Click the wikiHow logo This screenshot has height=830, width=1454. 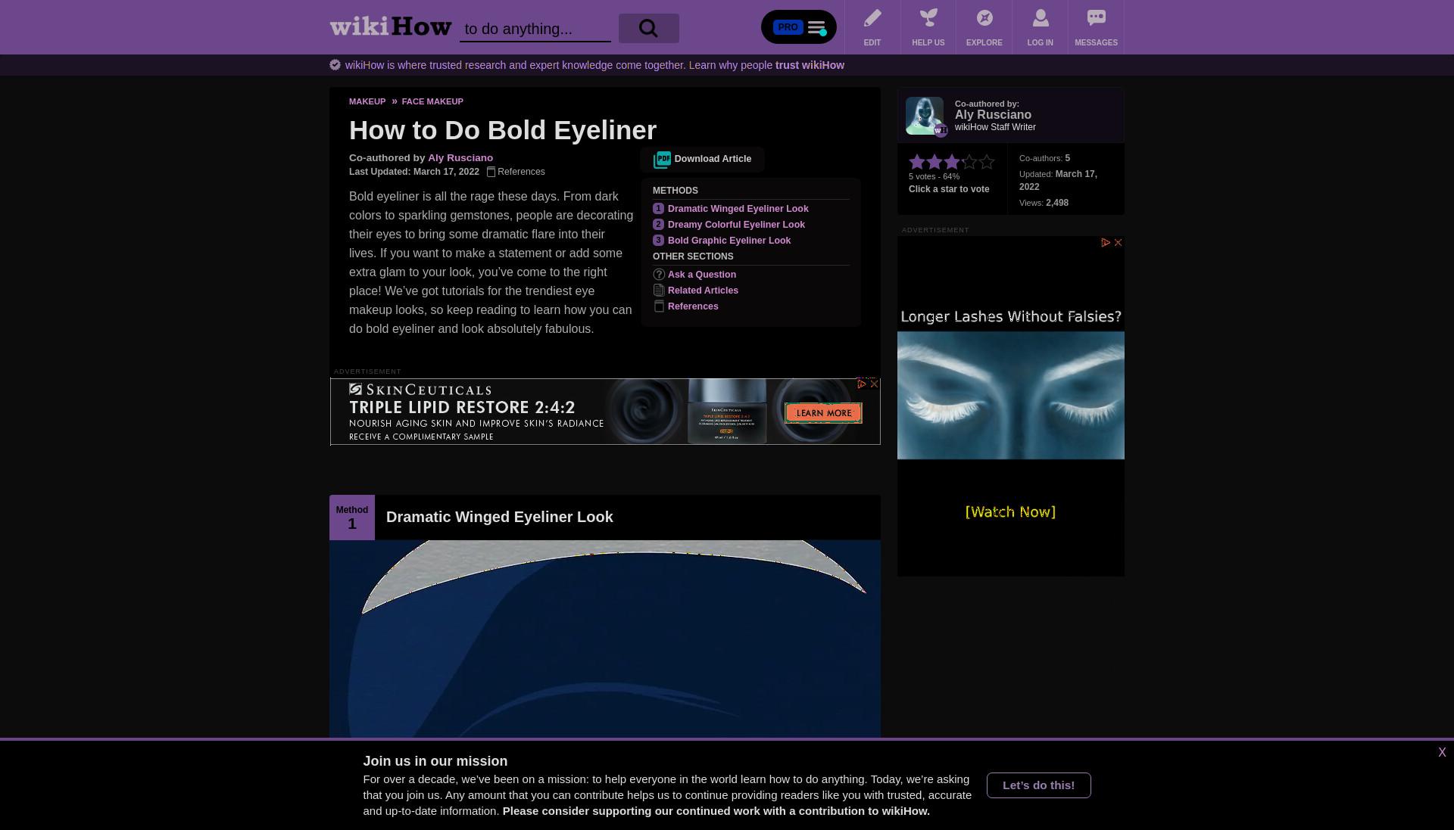(391, 26)
